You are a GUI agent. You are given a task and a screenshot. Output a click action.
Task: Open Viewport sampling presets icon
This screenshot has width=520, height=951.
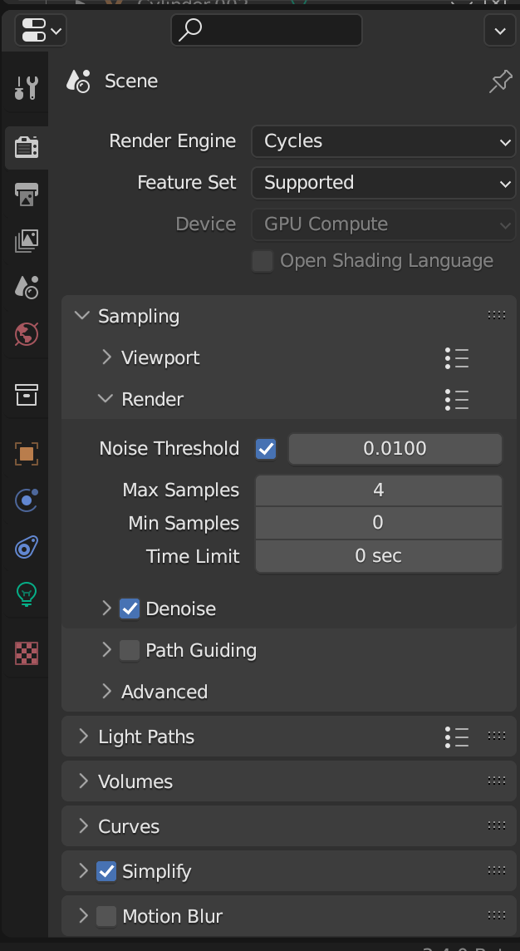tap(456, 357)
